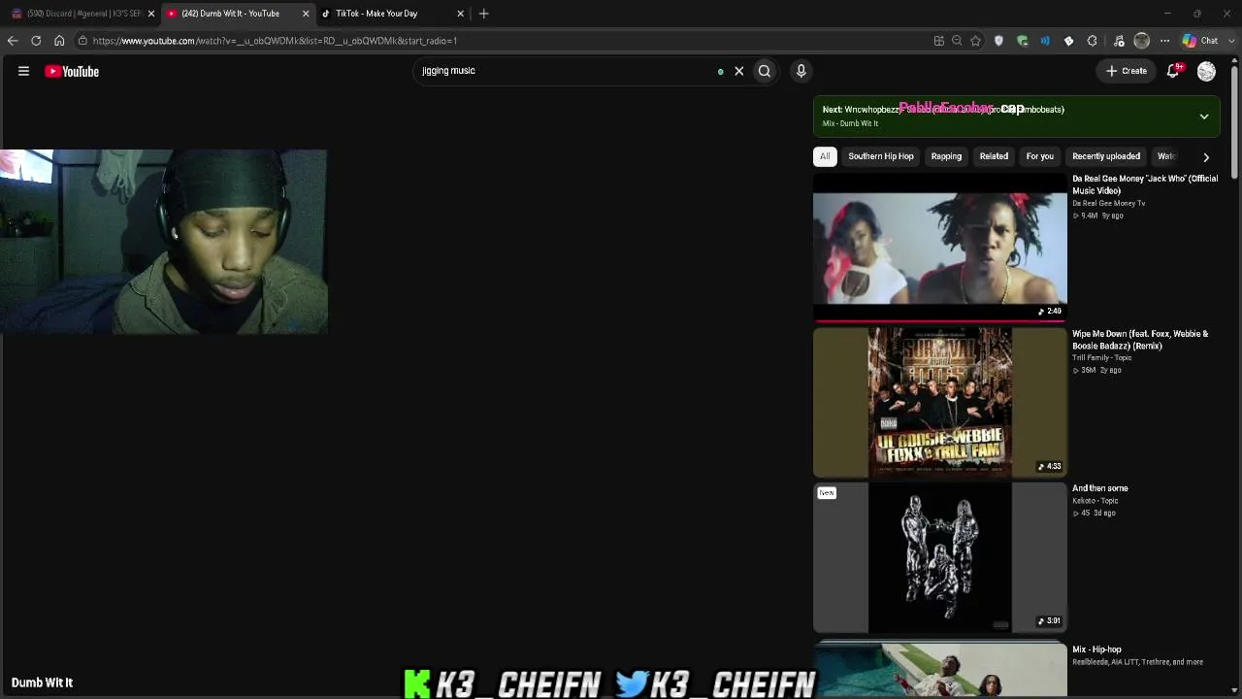Click the browser address bar URL
Screen dimensions: 1242x699
[x=275, y=41]
